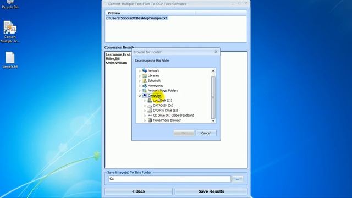This screenshot has height=198, width=352.
Task: Select Sobolsoft folder label
Action: pos(154,81)
